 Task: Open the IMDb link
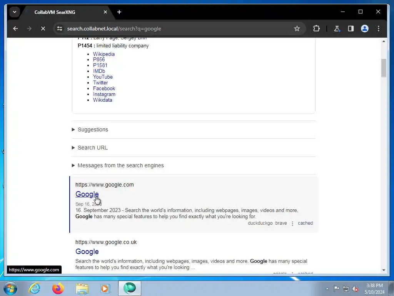click(99, 71)
